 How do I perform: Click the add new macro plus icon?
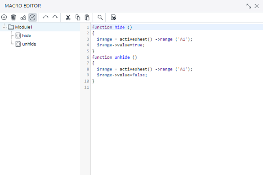[4, 17]
